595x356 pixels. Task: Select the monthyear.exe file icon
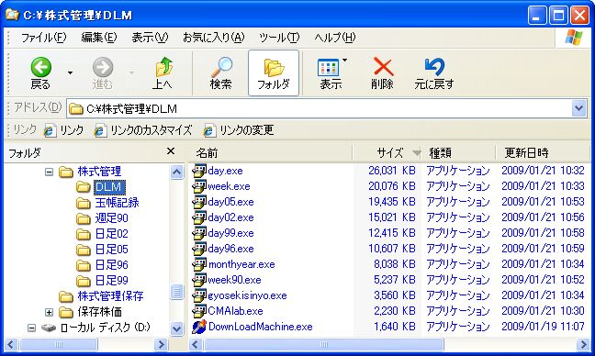199,264
